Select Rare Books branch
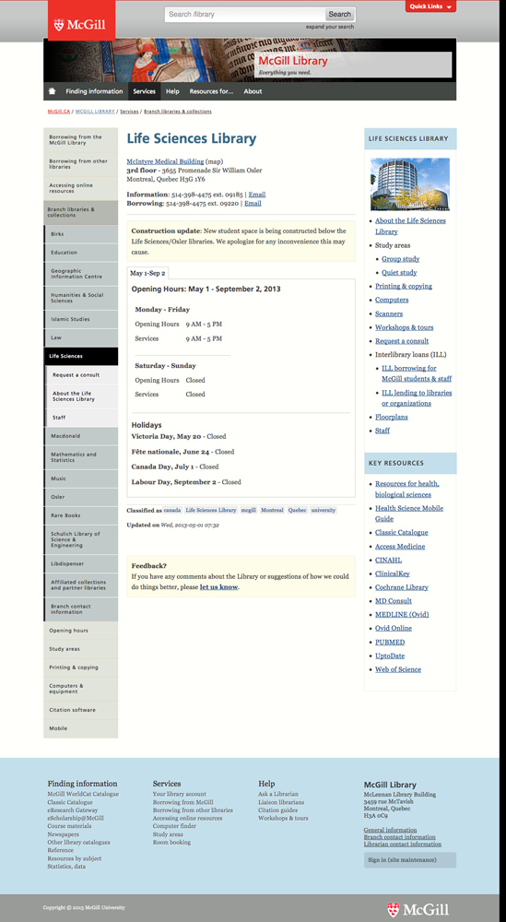Image resolution: width=506 pixels, height=922 pixels. pyautogui.click(x=81, y=515)
